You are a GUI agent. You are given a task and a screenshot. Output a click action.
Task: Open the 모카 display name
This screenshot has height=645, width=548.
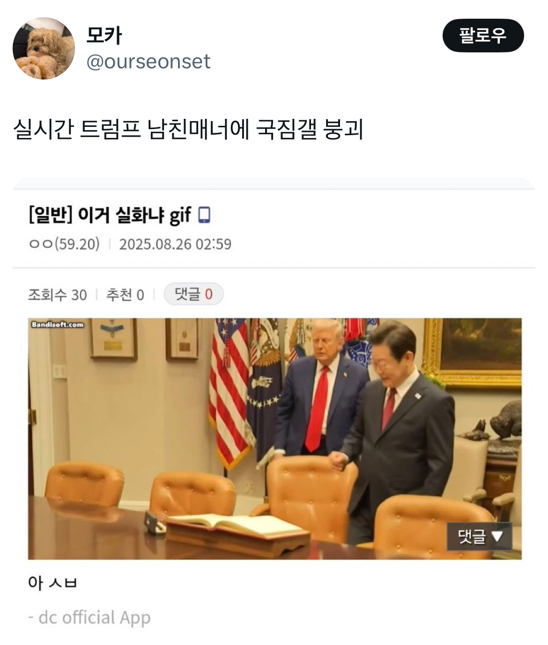coord(104,36)
